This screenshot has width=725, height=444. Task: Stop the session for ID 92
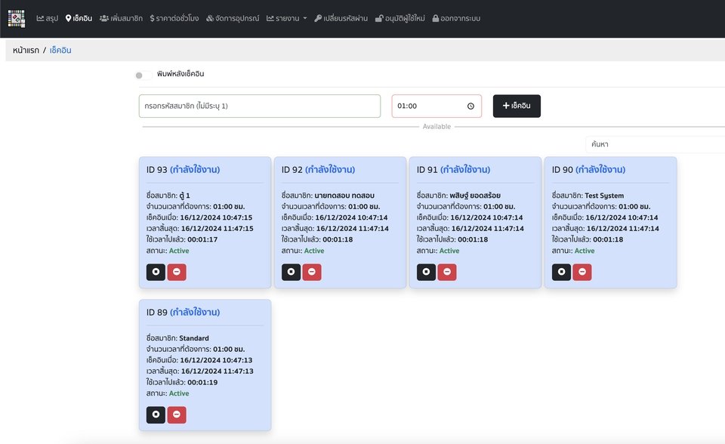(x=292, y=272)
